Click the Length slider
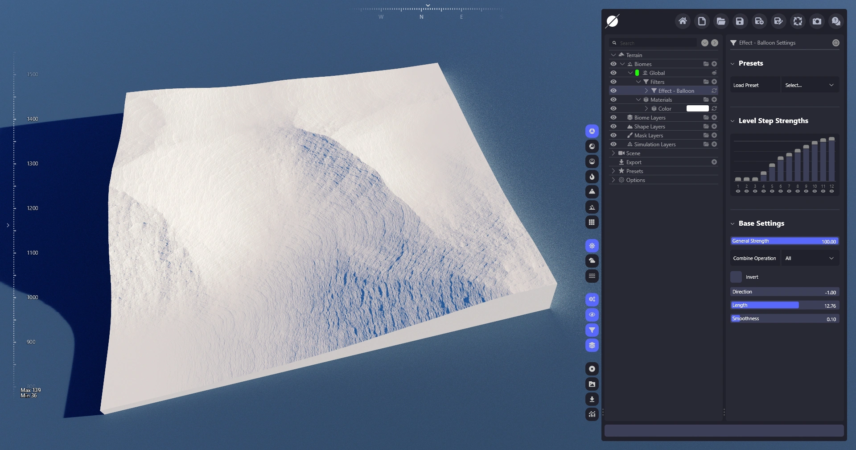The image size is (856, 450). pyautogui.click(x=784, y=306)
